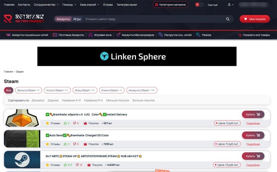Screen dimensions: 277x172
Task: Open Подробнее for the 13 руб. Steam item
Action: tap(253, 165)
